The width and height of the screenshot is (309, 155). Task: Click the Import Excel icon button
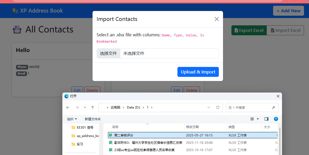coord(273,30)
